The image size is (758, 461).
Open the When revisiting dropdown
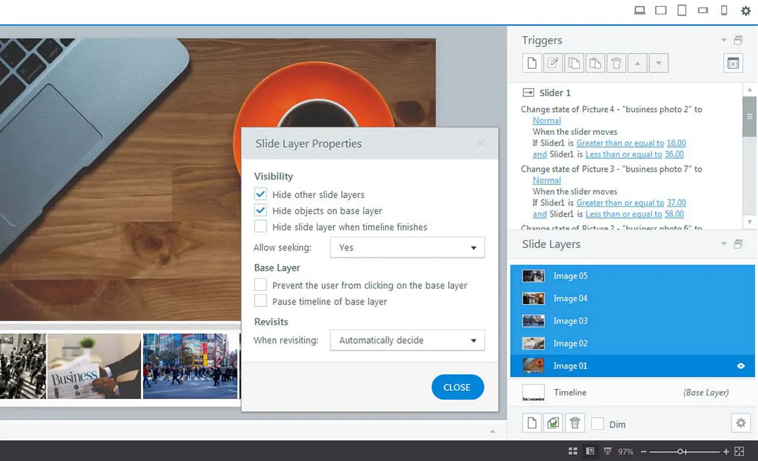point(407,340)
